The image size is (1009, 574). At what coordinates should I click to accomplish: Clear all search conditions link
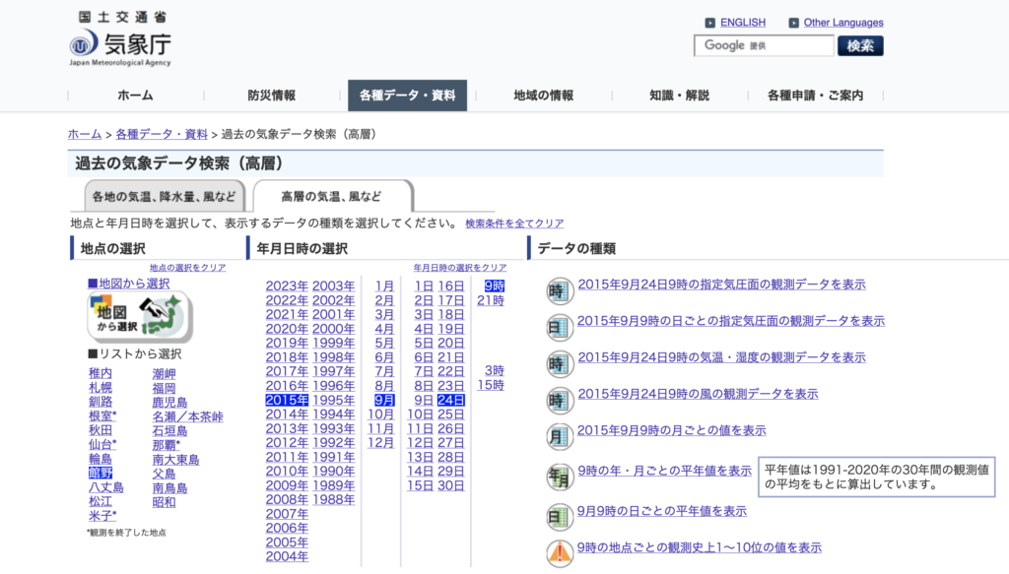(514, 223)
